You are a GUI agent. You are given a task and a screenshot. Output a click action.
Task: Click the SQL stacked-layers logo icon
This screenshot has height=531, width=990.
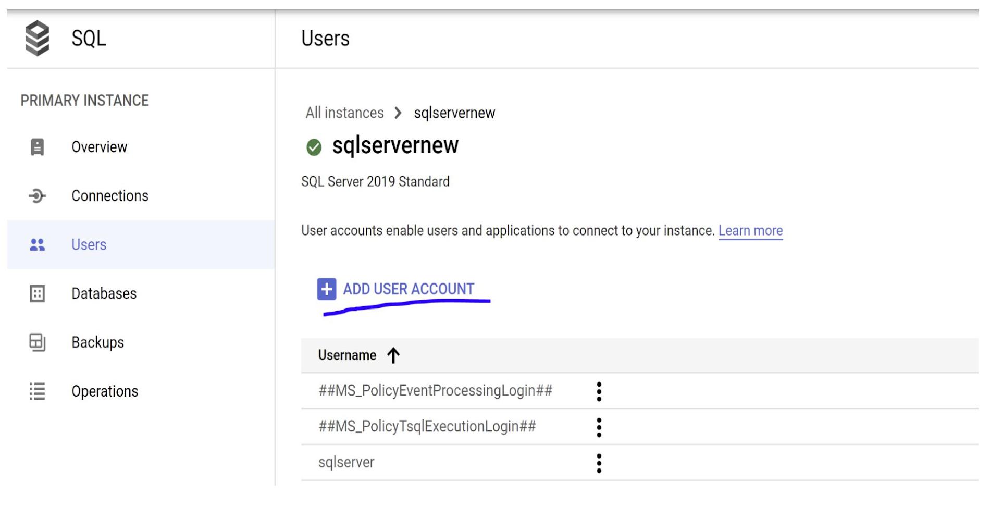[x=37, y=38]
